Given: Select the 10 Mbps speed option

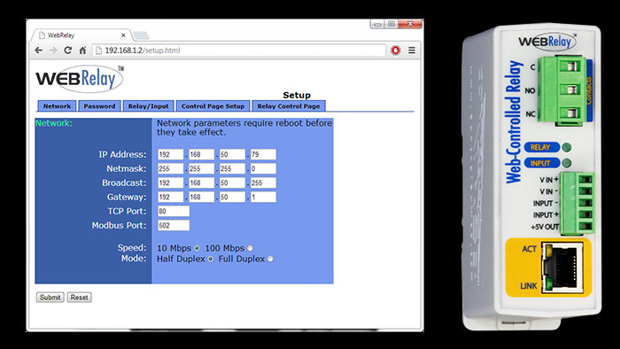Looking at the screenshot, I should [x=197, y=248].
